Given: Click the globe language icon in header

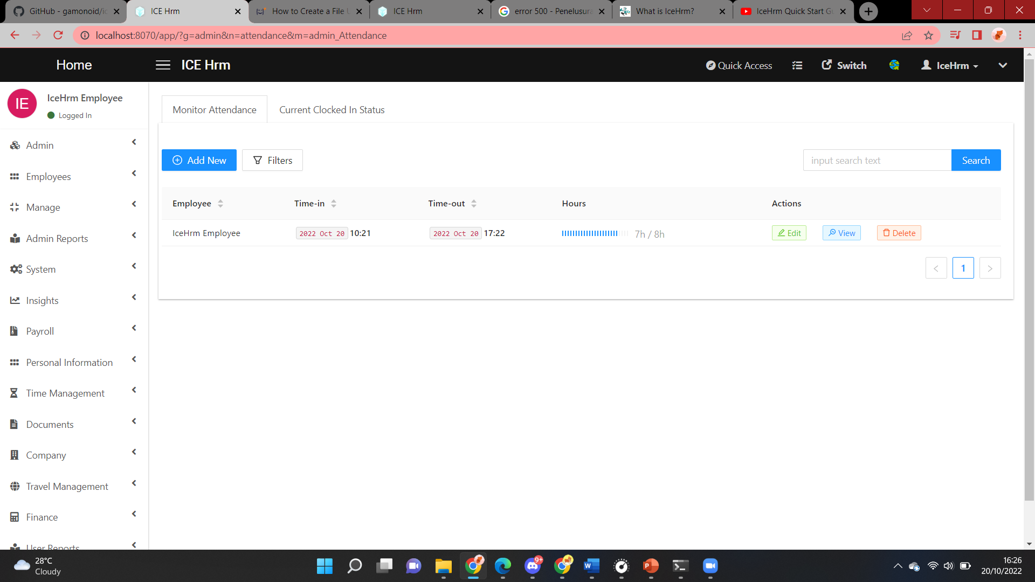Looking at the screenshot, I should click(894, 65).
